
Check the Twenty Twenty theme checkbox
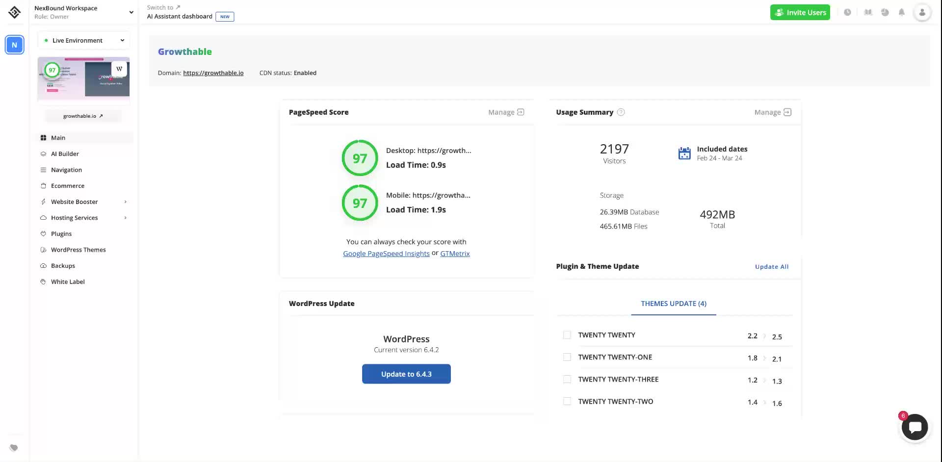point(567,335)
